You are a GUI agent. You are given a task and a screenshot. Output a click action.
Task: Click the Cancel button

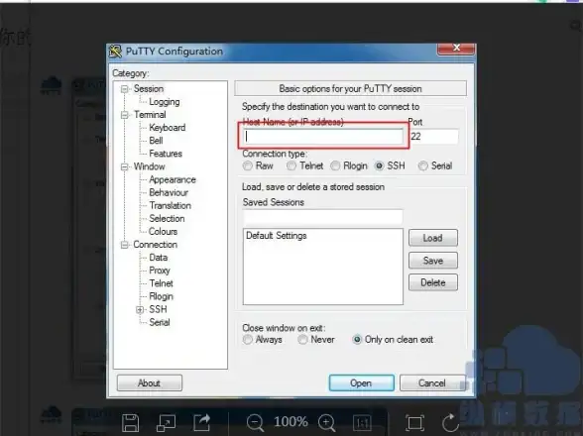tap(432, 383)
